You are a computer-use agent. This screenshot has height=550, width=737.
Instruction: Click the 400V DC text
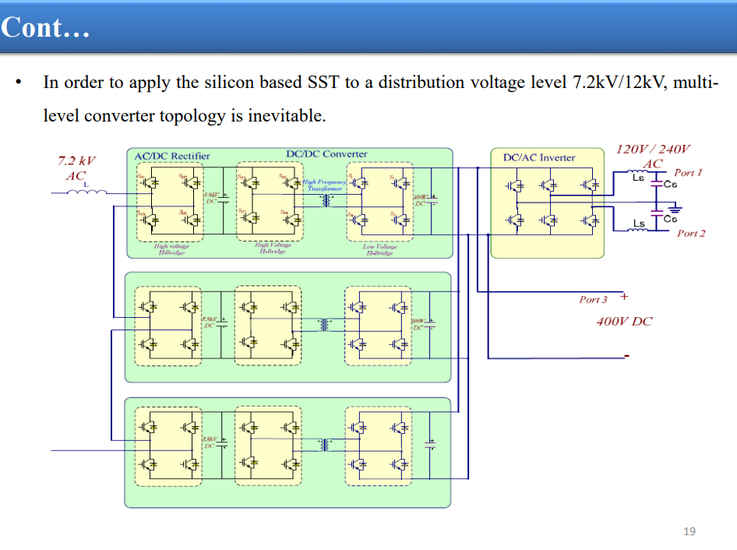(624, 322)
